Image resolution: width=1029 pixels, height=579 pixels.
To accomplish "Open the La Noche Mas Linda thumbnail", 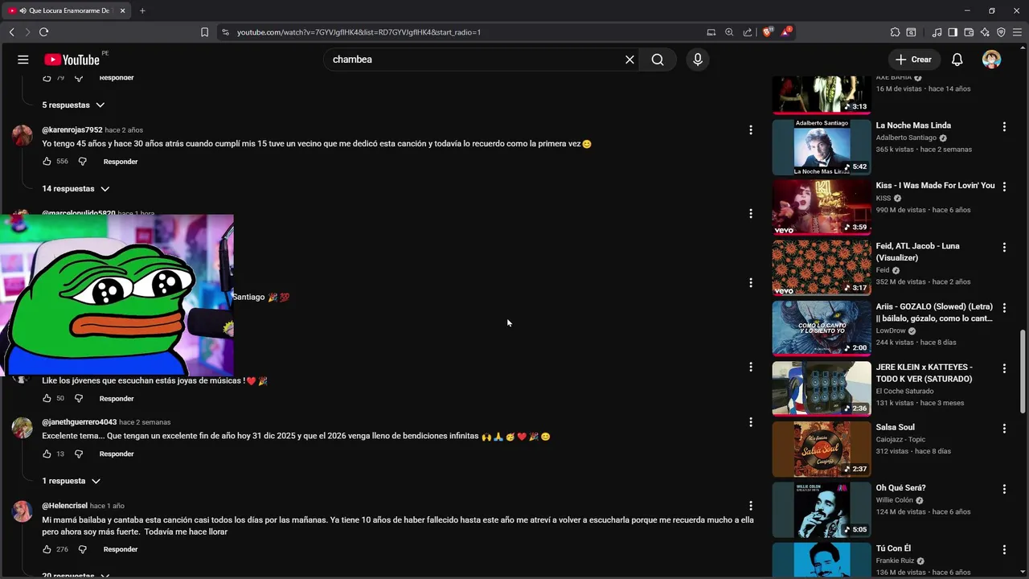I will 822,147.
